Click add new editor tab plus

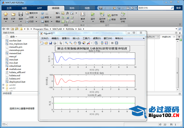pos(179,37)
